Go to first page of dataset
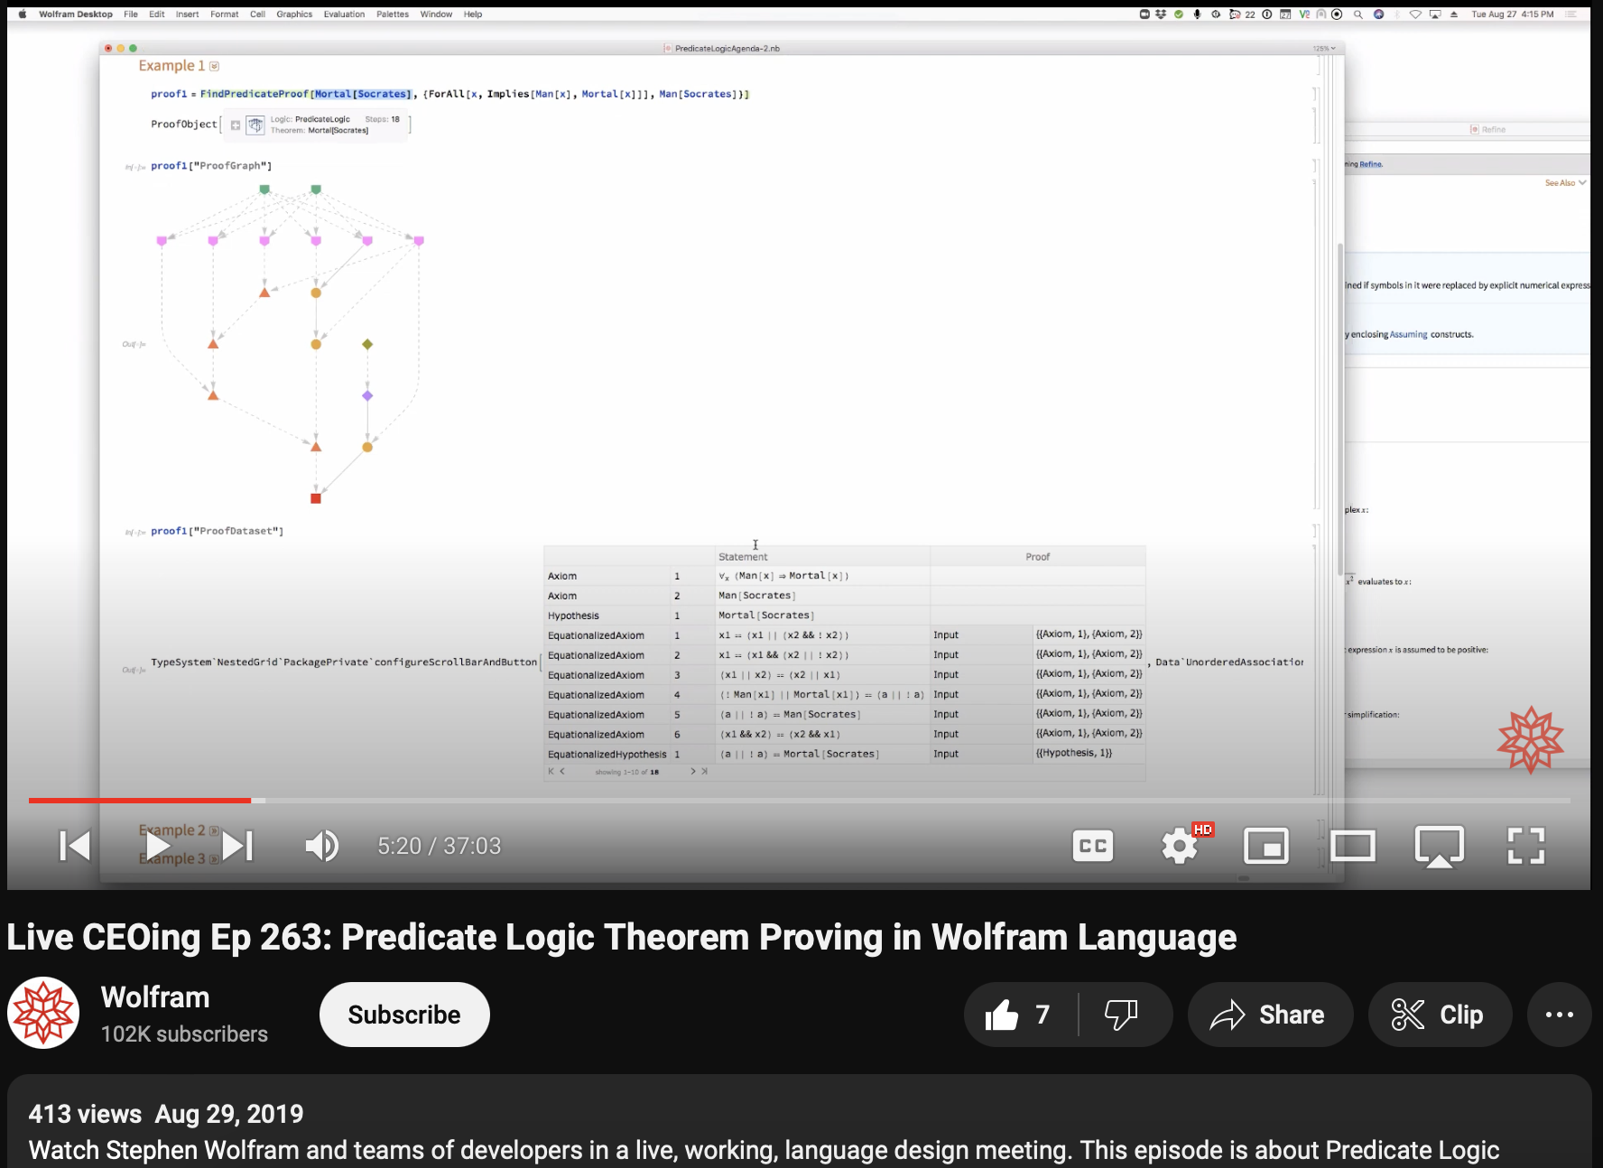Image resolution: width=1603 pixels, height=1168 pixels. pyautogui.click(x=551, y=772)
